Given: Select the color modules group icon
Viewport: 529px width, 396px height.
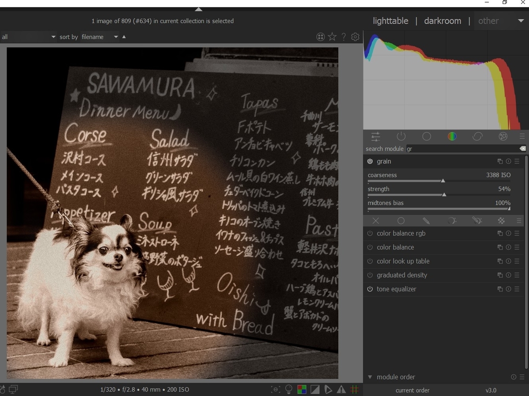Looking at the screenshot, I should (x=452, y=136).
